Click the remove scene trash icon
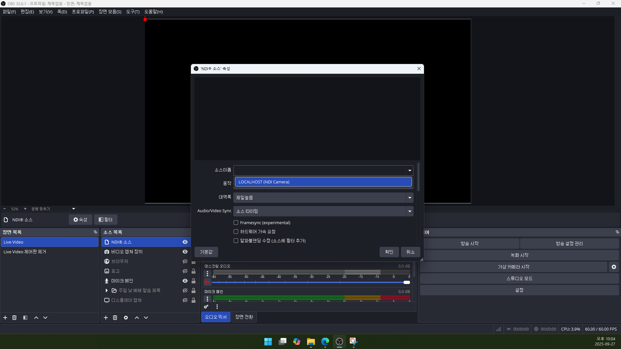Screen dimensions: 621x349 [x=15, y=318]
